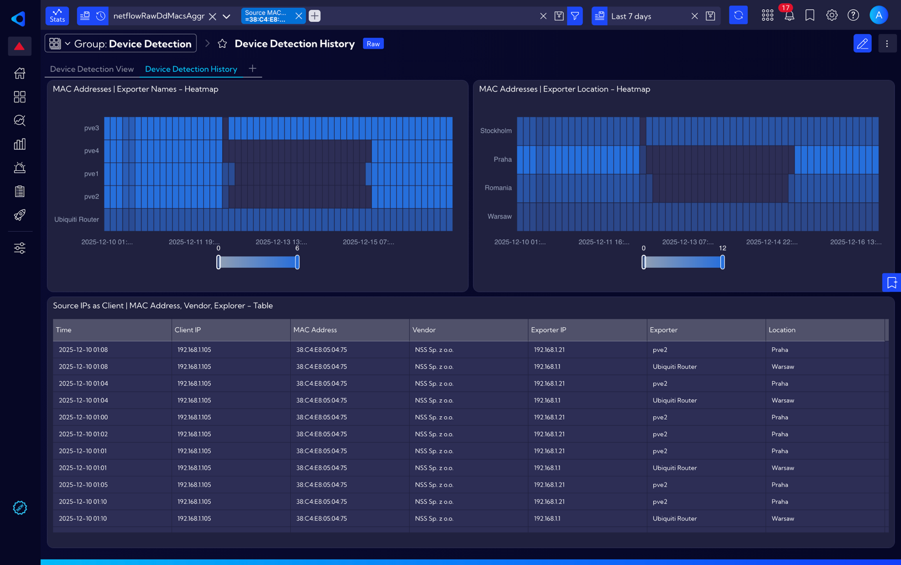This screenshot has width=901, height=565.
Task: Expand the Group: Device Detection selector
Action: [121, 44]
